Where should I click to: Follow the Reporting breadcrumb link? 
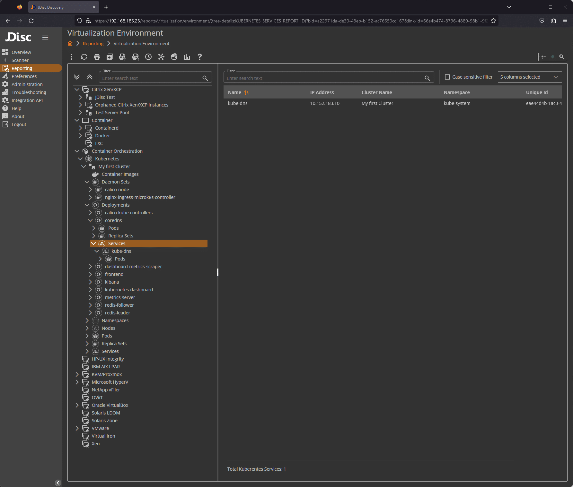93,43
